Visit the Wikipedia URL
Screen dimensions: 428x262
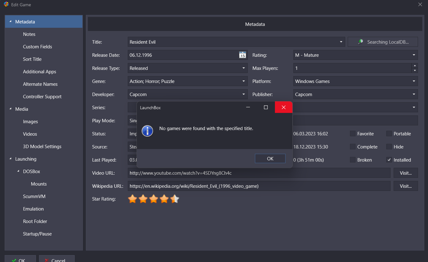[x=406, y=186]
